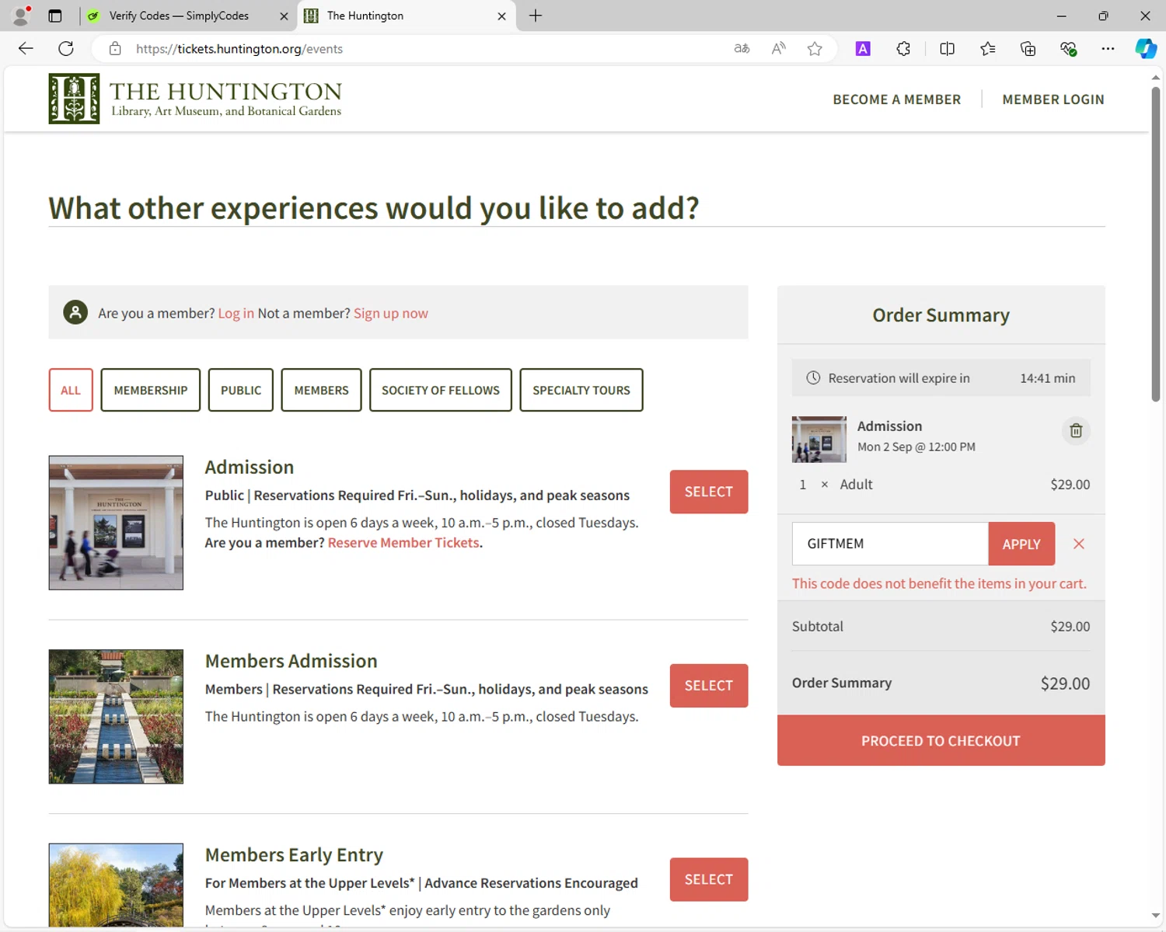Image resolution: width=1166 pixels, height=932 pixels.
Task: Open BECOME A MEMBER page
Action: 897,99
